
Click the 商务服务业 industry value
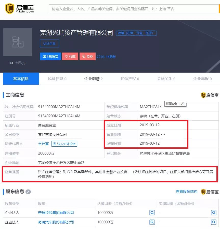pyautogui.click(x=47, y=125)
